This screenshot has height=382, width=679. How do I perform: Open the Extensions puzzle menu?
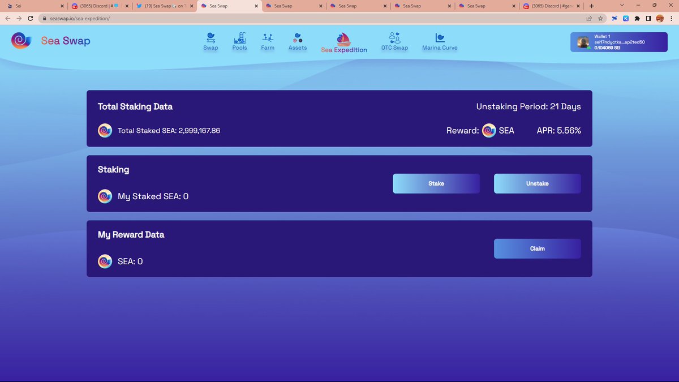pyautogui.click(x=637, y=18)
